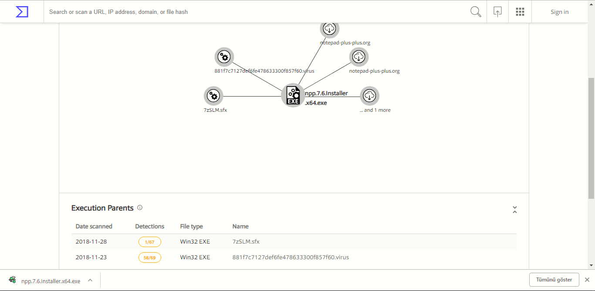Open 881f7c7127def6fe478633300f857f60.virus table entry

click(291, 257)
